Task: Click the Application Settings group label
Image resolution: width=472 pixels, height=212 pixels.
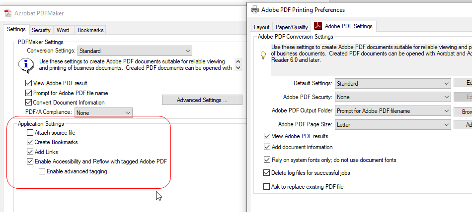Action: 41,124
